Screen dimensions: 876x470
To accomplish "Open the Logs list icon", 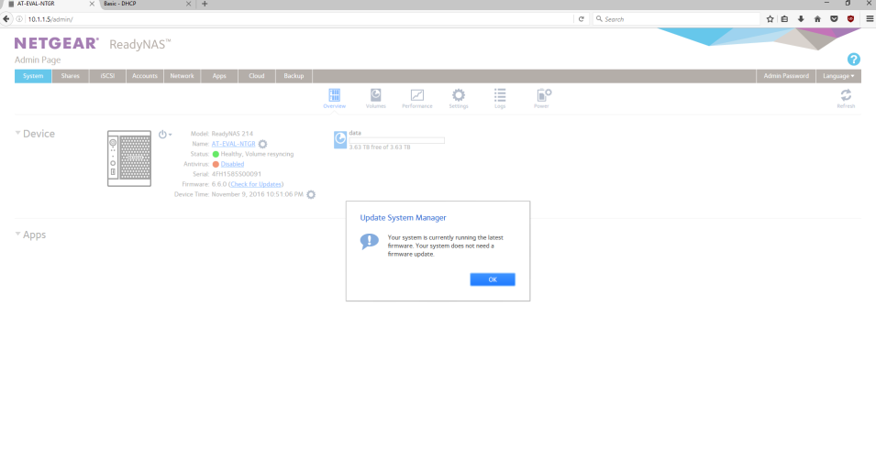I will pos(499,95).
